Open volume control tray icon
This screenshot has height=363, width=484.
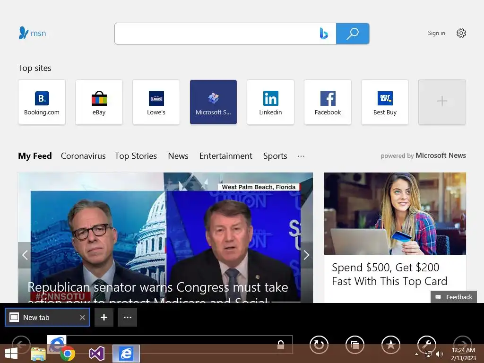coord(440,354)
